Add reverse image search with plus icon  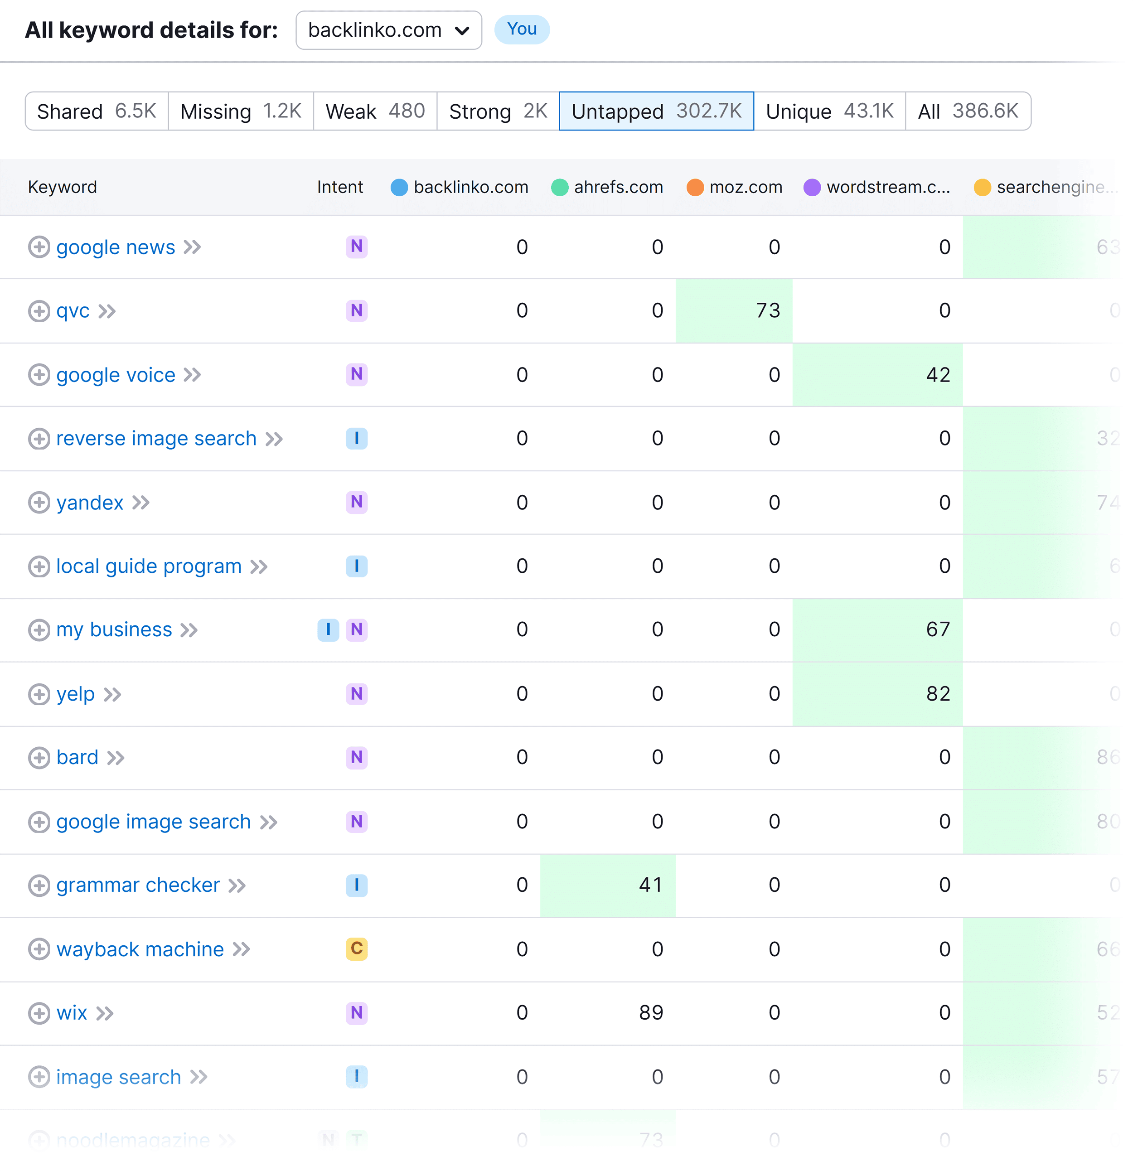coord(39,439)
